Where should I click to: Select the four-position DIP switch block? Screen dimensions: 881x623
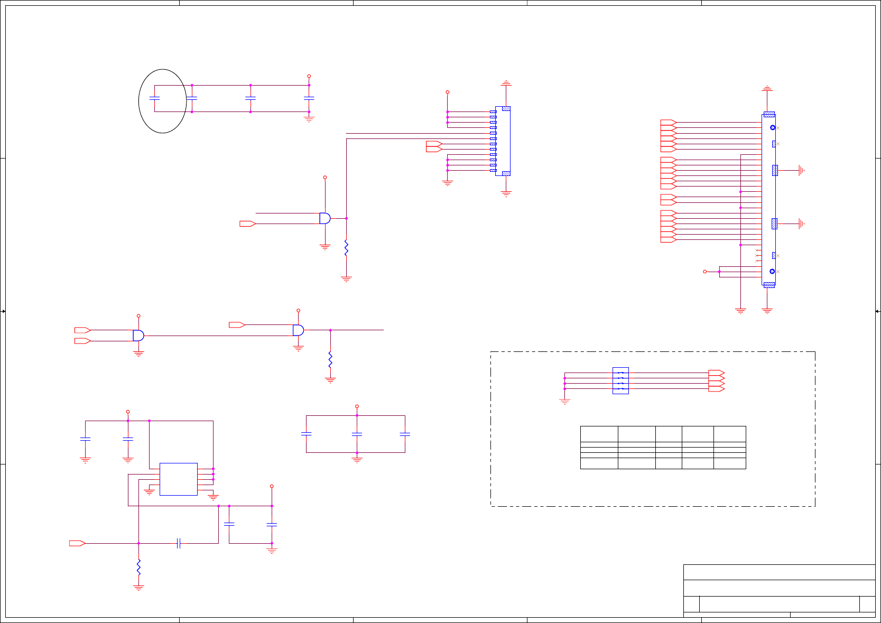620,380
